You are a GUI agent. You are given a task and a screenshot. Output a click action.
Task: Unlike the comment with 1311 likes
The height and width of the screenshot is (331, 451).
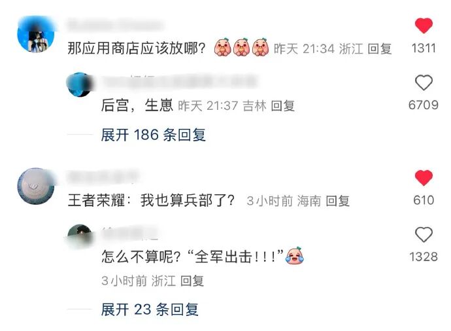pyautogui.click(x=424, y=26)
